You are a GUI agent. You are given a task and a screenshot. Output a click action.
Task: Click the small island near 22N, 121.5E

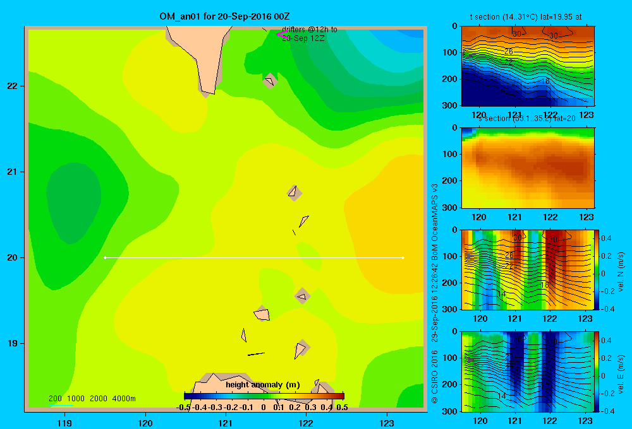(270, 81)
